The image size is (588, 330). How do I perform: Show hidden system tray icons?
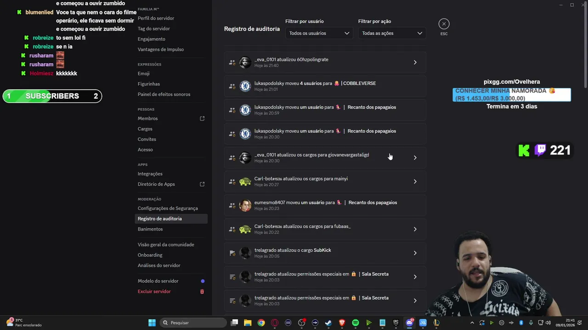pyautogui.click(x=472, y=323)
